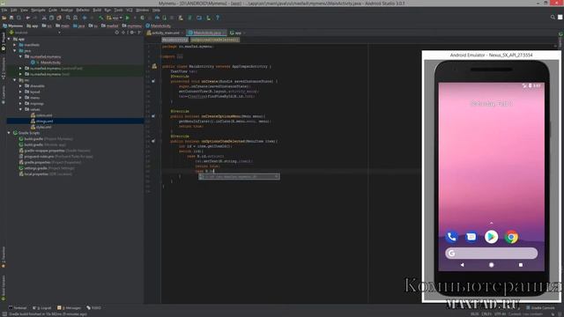The width and height of the screenshot is (564, 317).
Task: Click the Search Everywhere magnifier at top right
Action: (x=553, y=18)
